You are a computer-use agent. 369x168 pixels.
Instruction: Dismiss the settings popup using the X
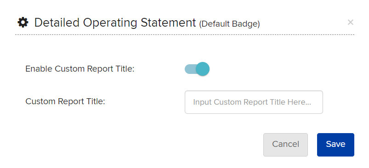click(351, 22)
